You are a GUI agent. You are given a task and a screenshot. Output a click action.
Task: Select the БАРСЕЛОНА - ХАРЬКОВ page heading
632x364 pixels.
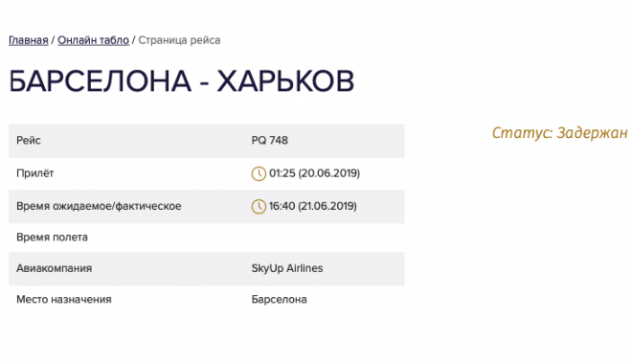(x=181, y=81)
